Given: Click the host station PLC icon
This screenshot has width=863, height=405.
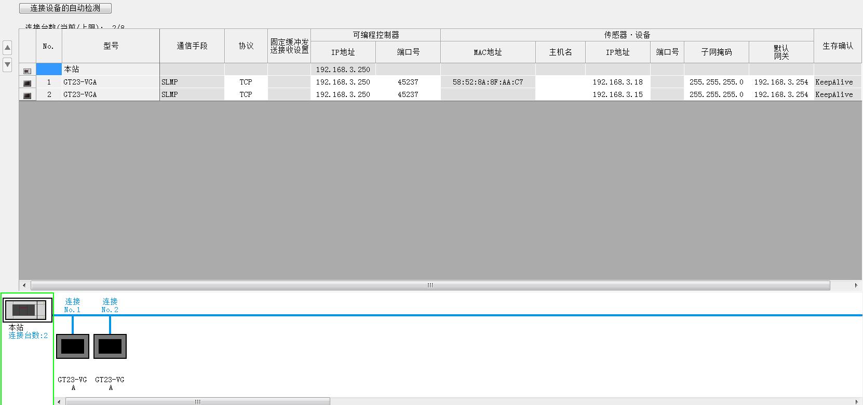Looking at the screenshot, I should (25, 311).
